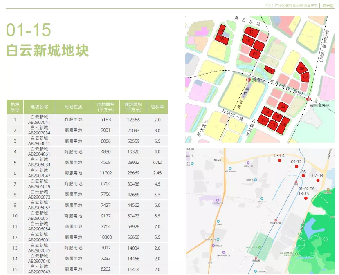Select the AB2907041 parcel name cell
The image size is (339, 275).
(39, 120)
